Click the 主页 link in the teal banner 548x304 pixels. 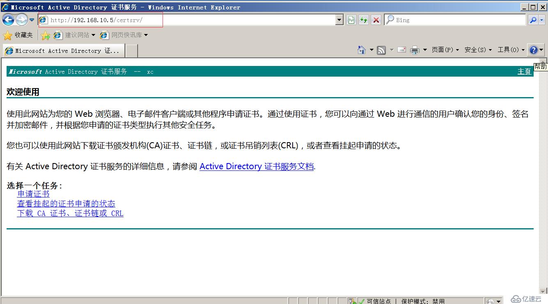tap(524, 72)
